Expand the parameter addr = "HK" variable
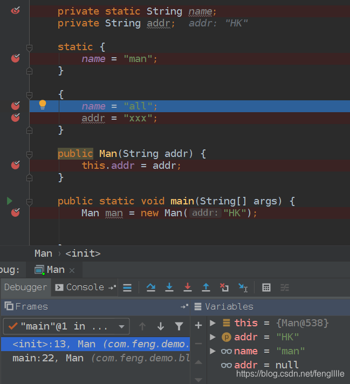350x384 pixels. coord(212,337)
